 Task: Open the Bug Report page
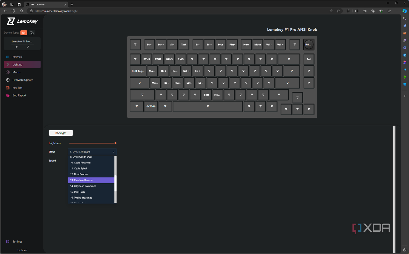point(22,95)
